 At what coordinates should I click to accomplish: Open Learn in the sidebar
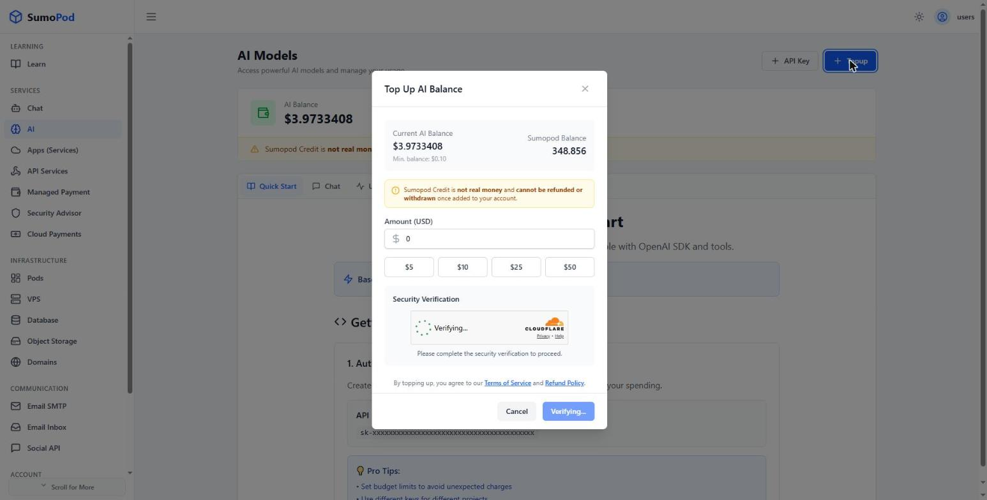61,64
